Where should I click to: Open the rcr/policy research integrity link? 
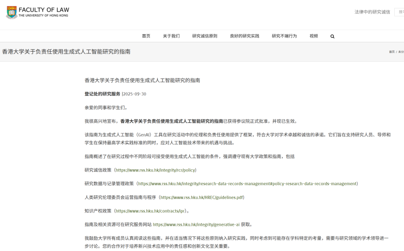click(x=156, y=170)
